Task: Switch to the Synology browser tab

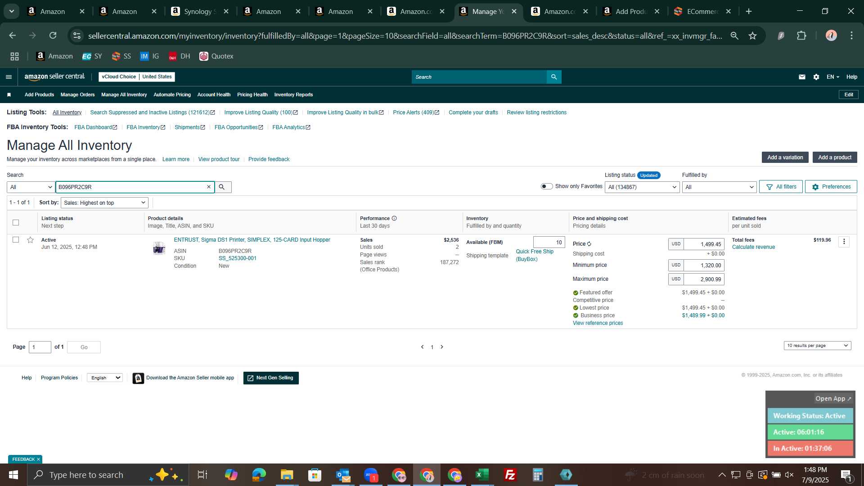Action: tap(200, 11)
